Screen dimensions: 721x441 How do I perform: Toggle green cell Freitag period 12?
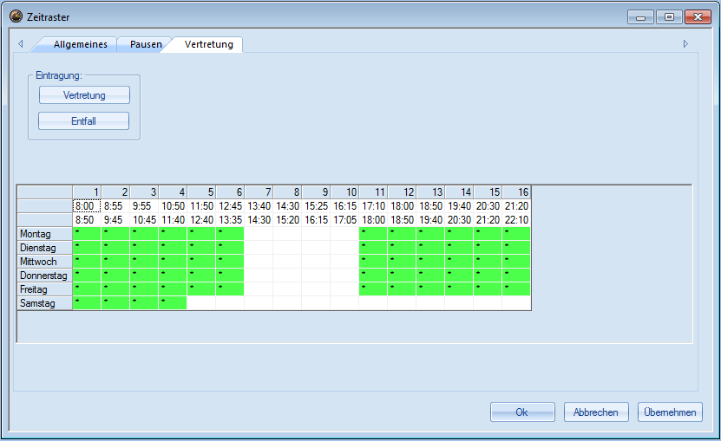402,289
